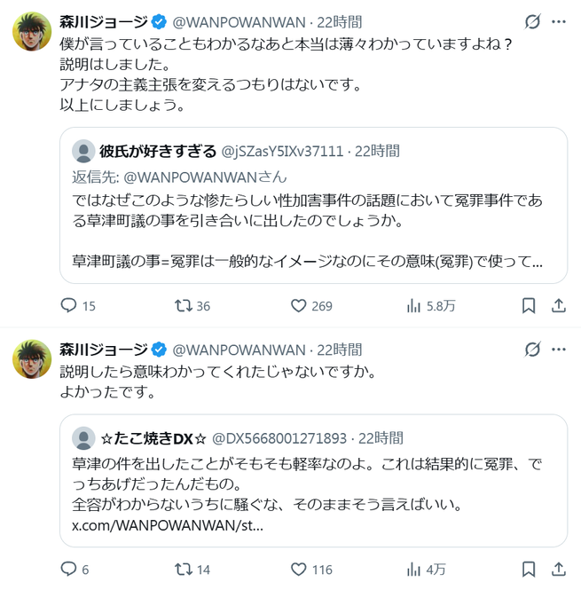The height and width of the screenshot is (590, 581).
Task: View analytics showing 5.8万 views
Action: pos(413,305)
